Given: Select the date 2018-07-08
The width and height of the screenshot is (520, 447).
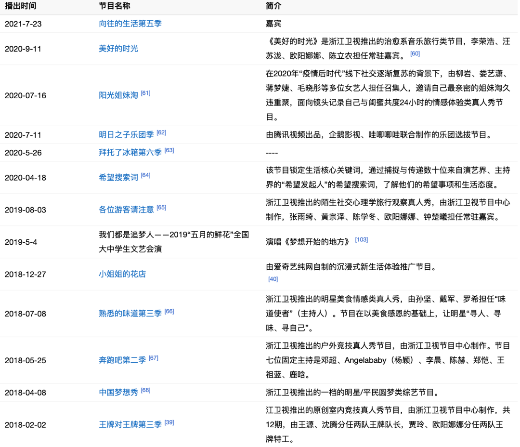Looking at the screenshot, I should coord(26,314).
